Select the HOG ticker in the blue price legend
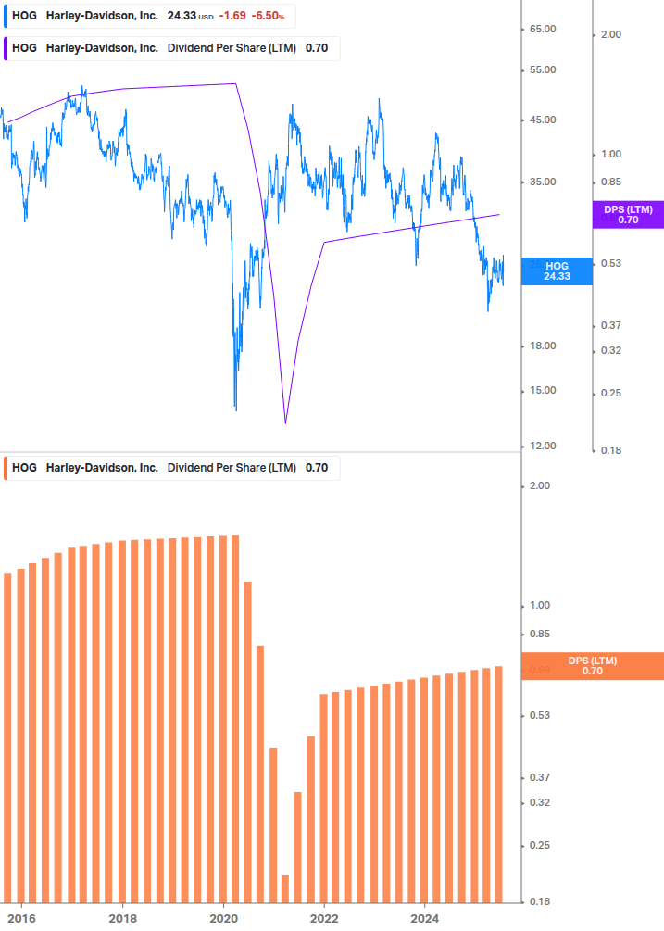Image resolution: width=664 pixels, height=931 pixels. coord(24,16)
